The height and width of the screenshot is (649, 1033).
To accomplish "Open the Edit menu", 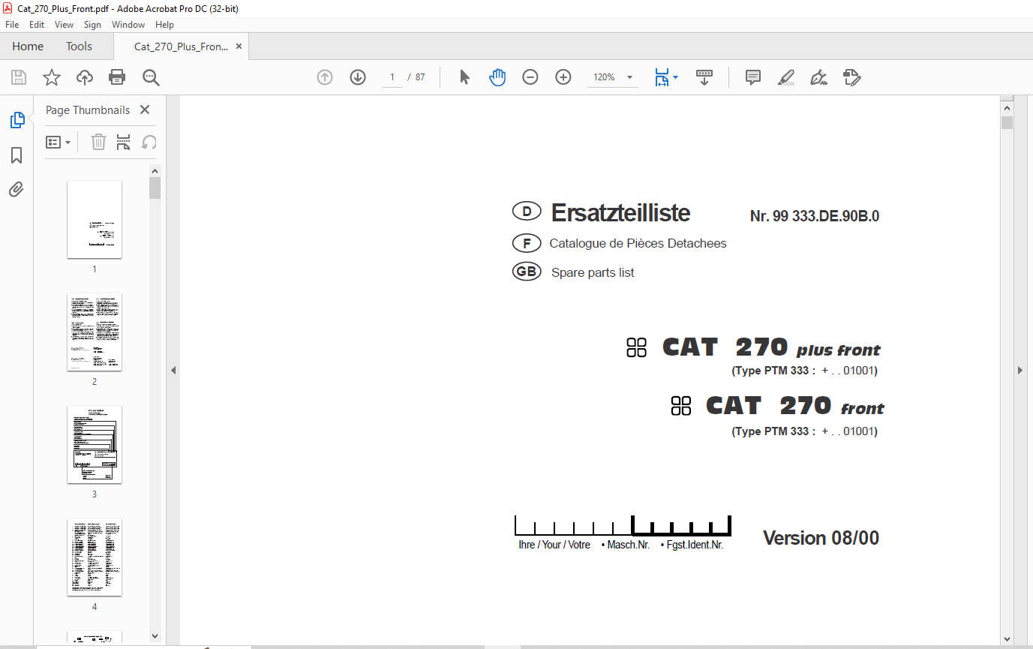I will click(x=37, y=25).
